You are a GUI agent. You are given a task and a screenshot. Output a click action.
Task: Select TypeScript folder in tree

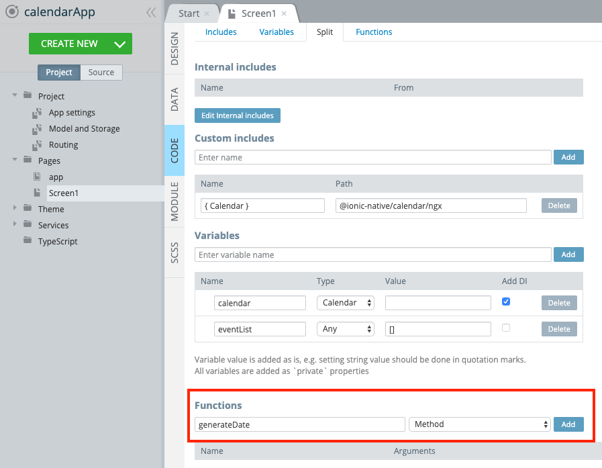[58, 241]
